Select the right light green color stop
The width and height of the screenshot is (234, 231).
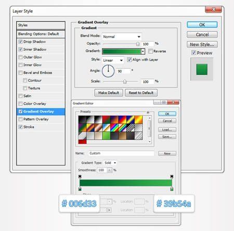pos(172,189)
